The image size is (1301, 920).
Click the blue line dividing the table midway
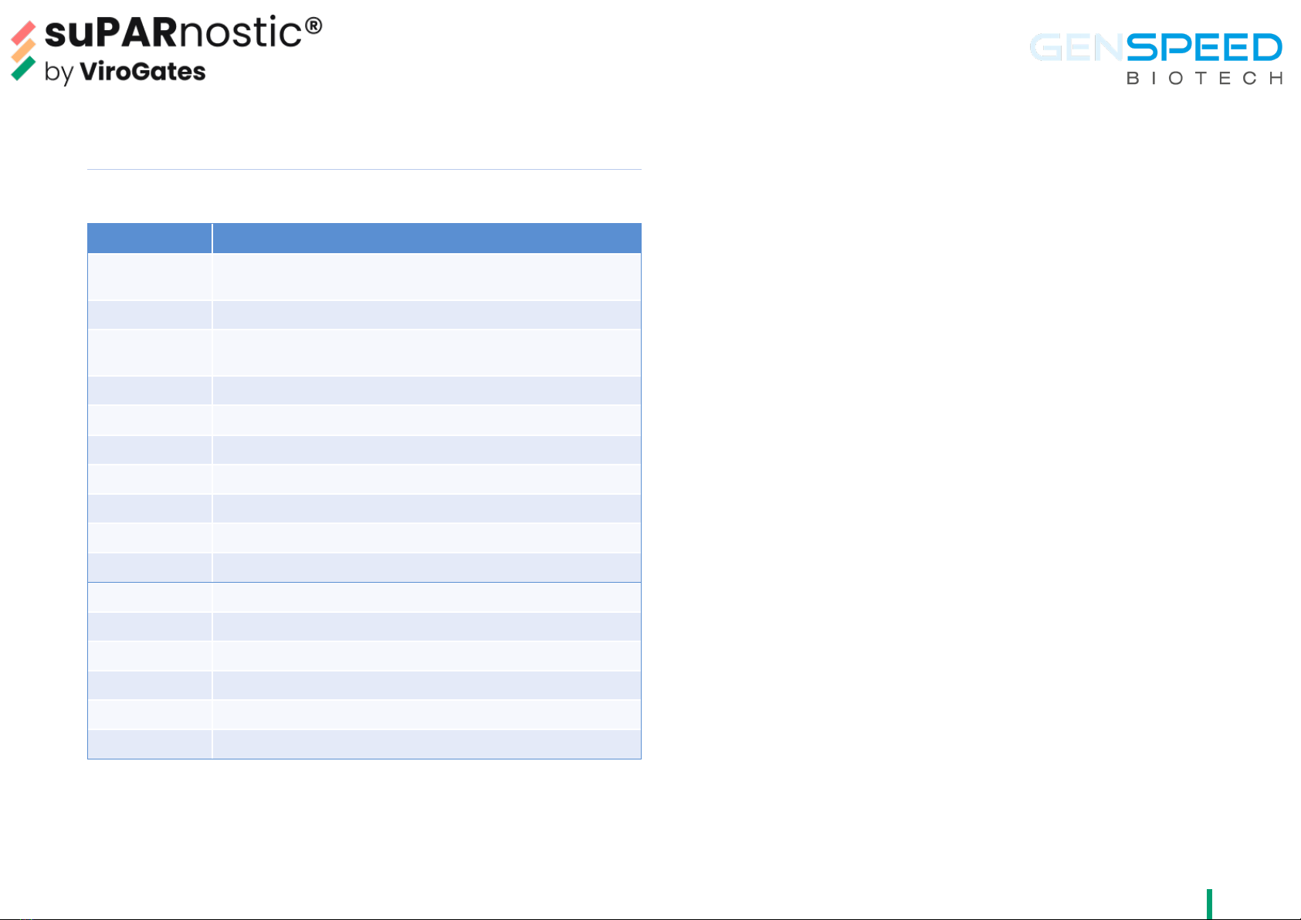364,582
